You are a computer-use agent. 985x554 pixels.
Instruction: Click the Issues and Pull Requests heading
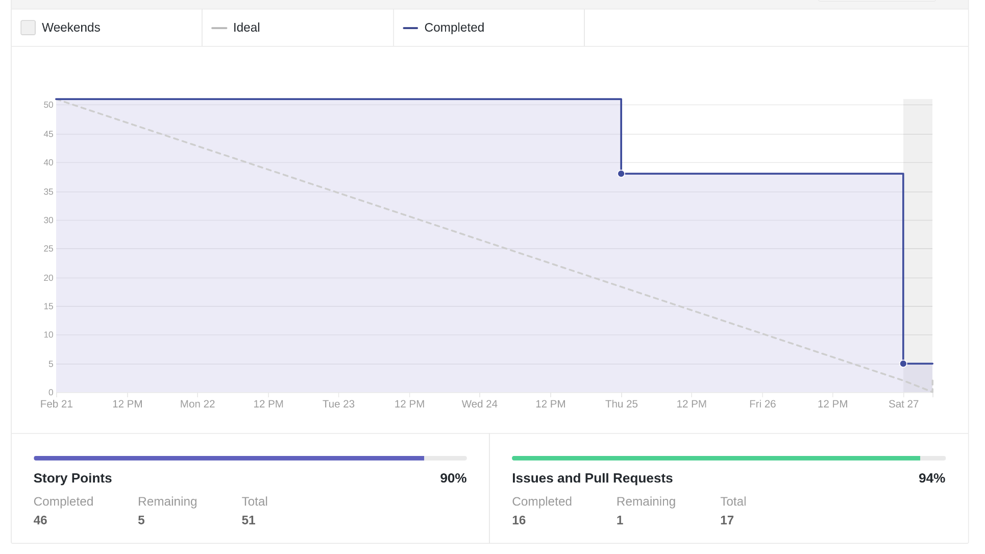point(592,478)
